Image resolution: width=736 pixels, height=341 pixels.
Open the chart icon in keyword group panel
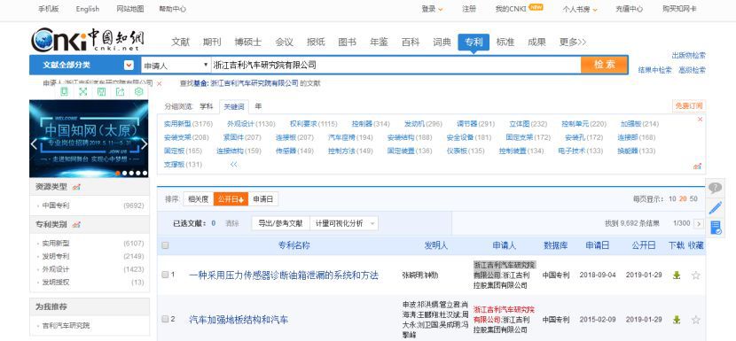pyautogui.click(x=698, y=166)
